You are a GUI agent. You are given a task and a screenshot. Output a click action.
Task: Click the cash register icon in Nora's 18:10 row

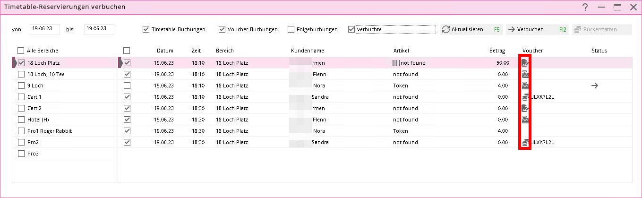coord(525,86)
